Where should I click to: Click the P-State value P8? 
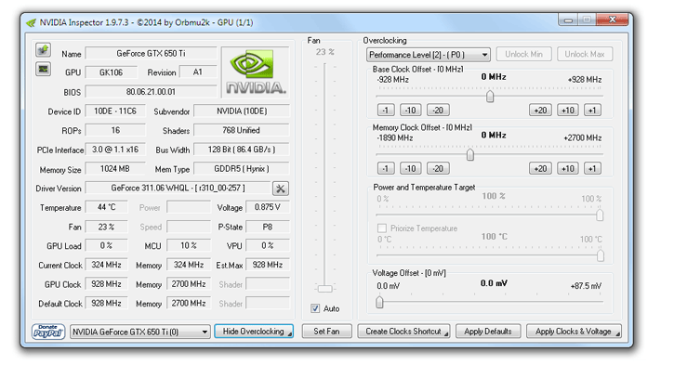coord(268,227)
